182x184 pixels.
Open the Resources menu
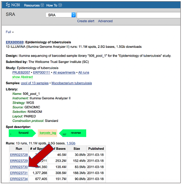(x=34, y=5)
